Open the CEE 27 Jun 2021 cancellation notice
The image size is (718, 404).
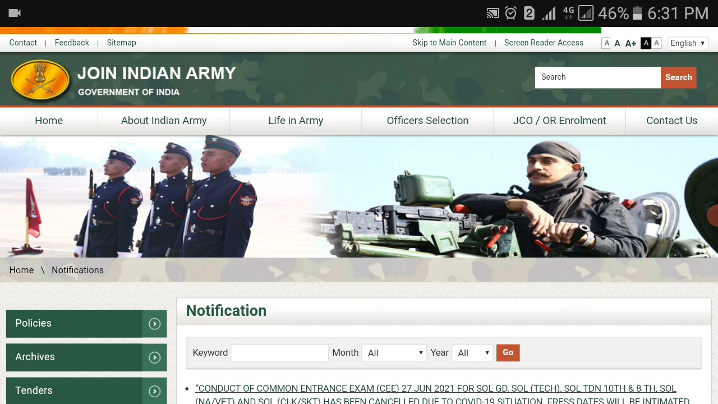coord(442,394)
